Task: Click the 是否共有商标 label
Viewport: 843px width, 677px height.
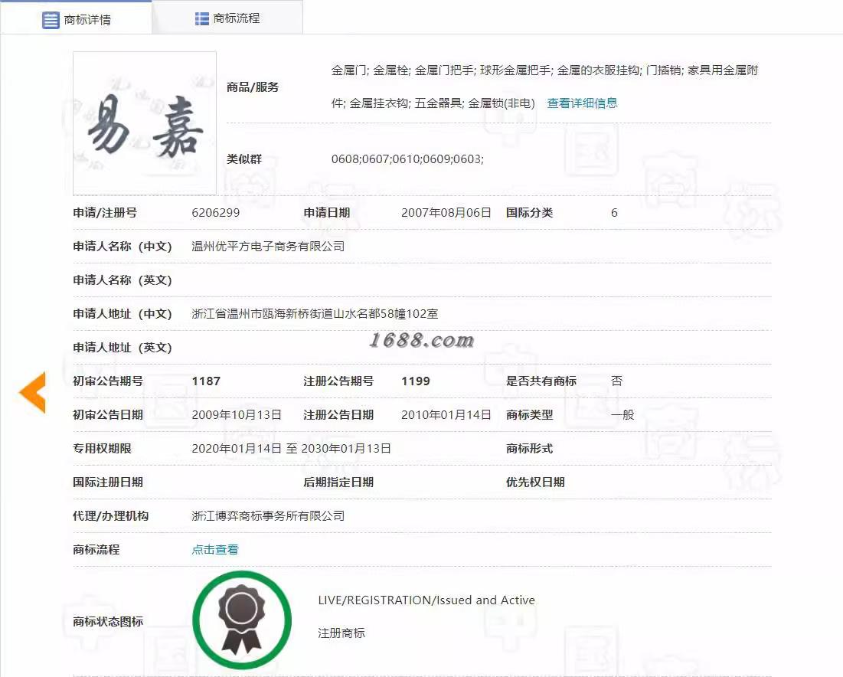Action: [x=541, y=381]
